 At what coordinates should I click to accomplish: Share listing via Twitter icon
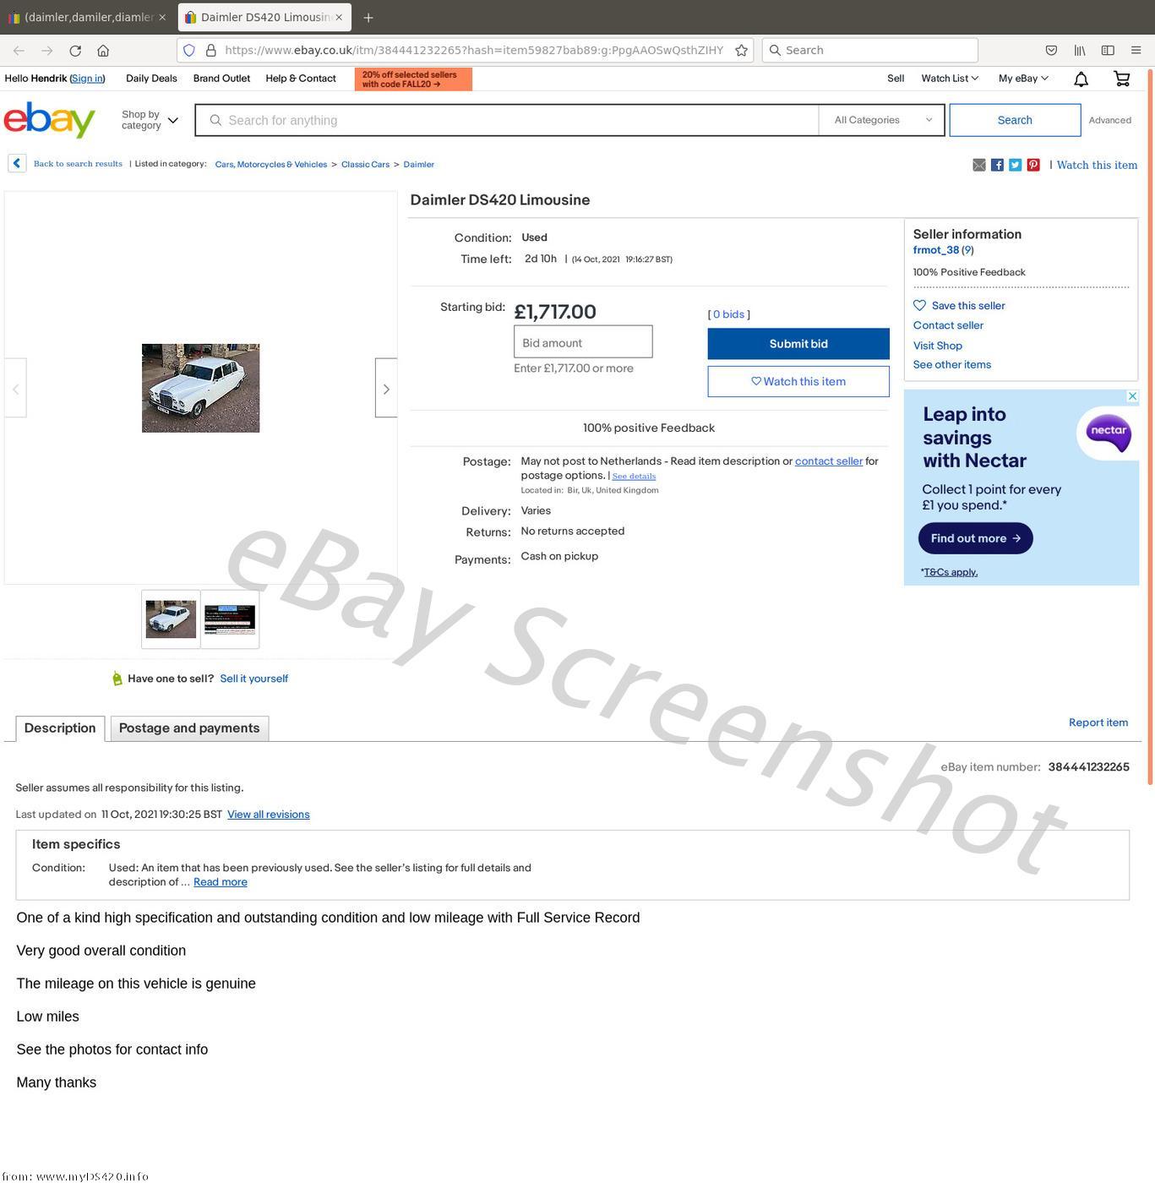(x=1015, y=165)
